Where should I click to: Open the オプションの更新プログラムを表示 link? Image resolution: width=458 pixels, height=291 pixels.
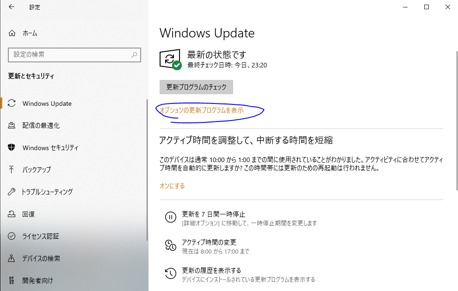click(202, 110)
